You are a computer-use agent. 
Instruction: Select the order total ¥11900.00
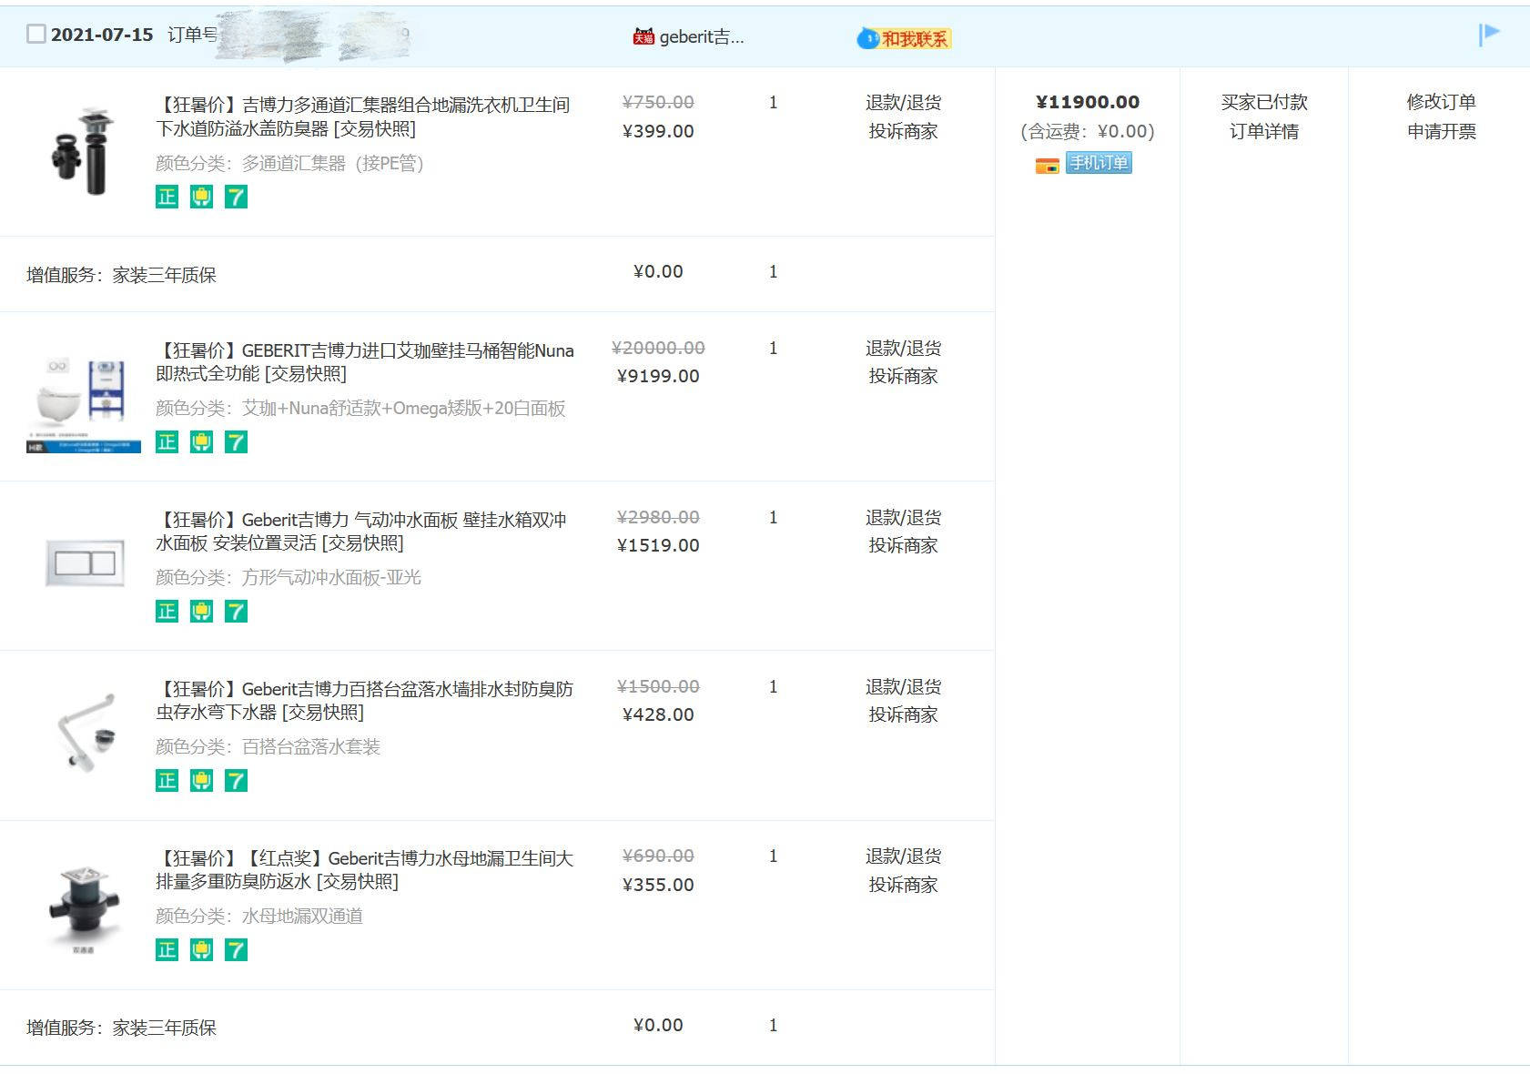[x=1088, y=102]
